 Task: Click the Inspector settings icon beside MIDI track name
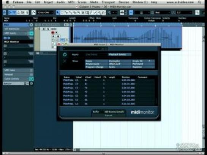(32, 25)
